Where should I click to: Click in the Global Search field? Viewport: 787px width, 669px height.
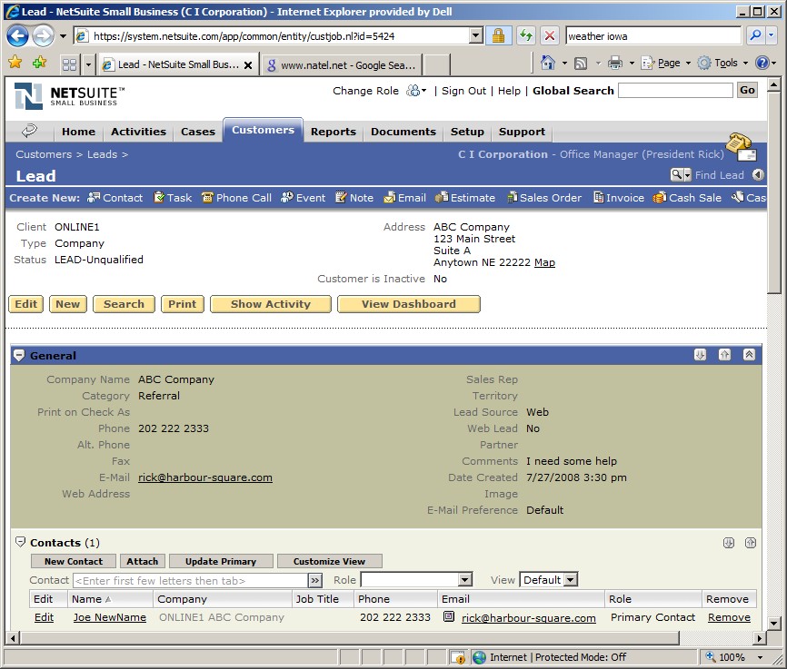click(675, 90)
